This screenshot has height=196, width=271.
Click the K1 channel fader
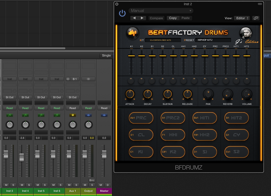131,56
